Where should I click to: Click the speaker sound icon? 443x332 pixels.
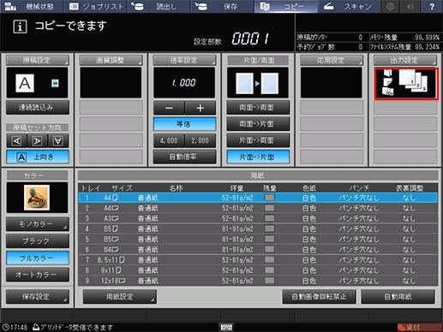coord(410,6)
